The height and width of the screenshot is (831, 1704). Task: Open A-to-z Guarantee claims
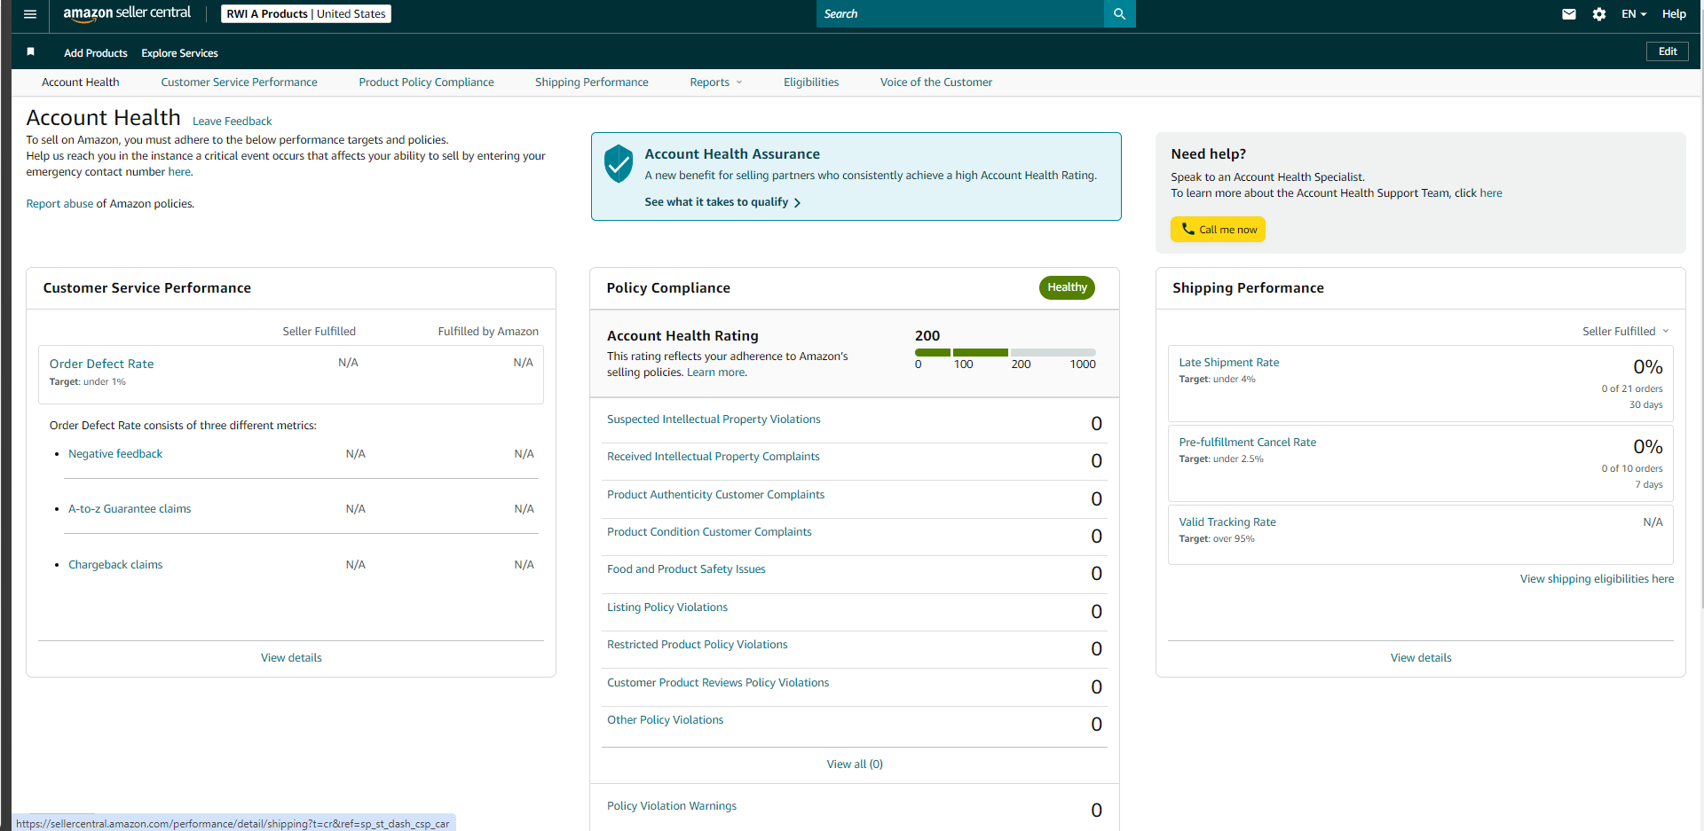pyautogui.click(x=130, y=509)
